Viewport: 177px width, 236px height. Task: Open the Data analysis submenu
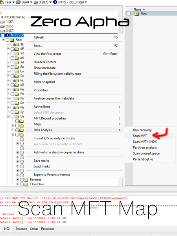pyautogui.click(x=74, y=130)
